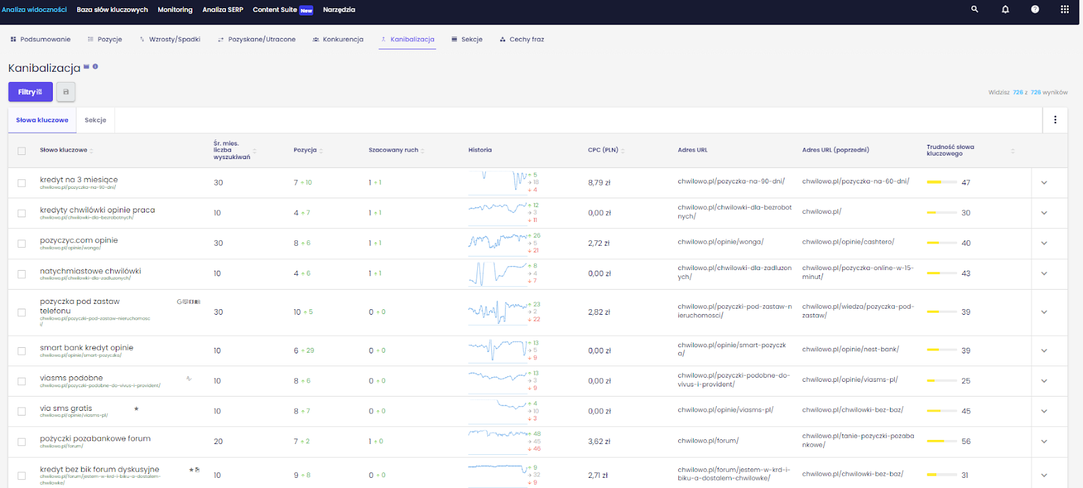Expand the pożyczki pozabankowe forum row
Viewport: 1083px width, 488px height.
[1044, 441]
